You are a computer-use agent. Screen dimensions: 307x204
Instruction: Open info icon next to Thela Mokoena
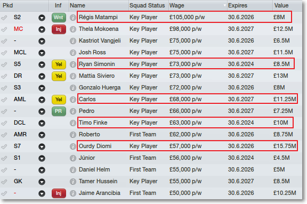point(73,29)
